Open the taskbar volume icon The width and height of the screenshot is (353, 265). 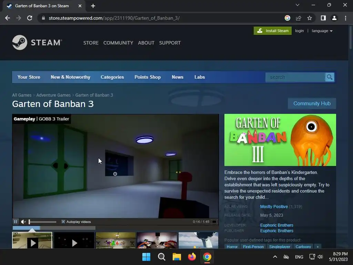(x=320, y=257)
